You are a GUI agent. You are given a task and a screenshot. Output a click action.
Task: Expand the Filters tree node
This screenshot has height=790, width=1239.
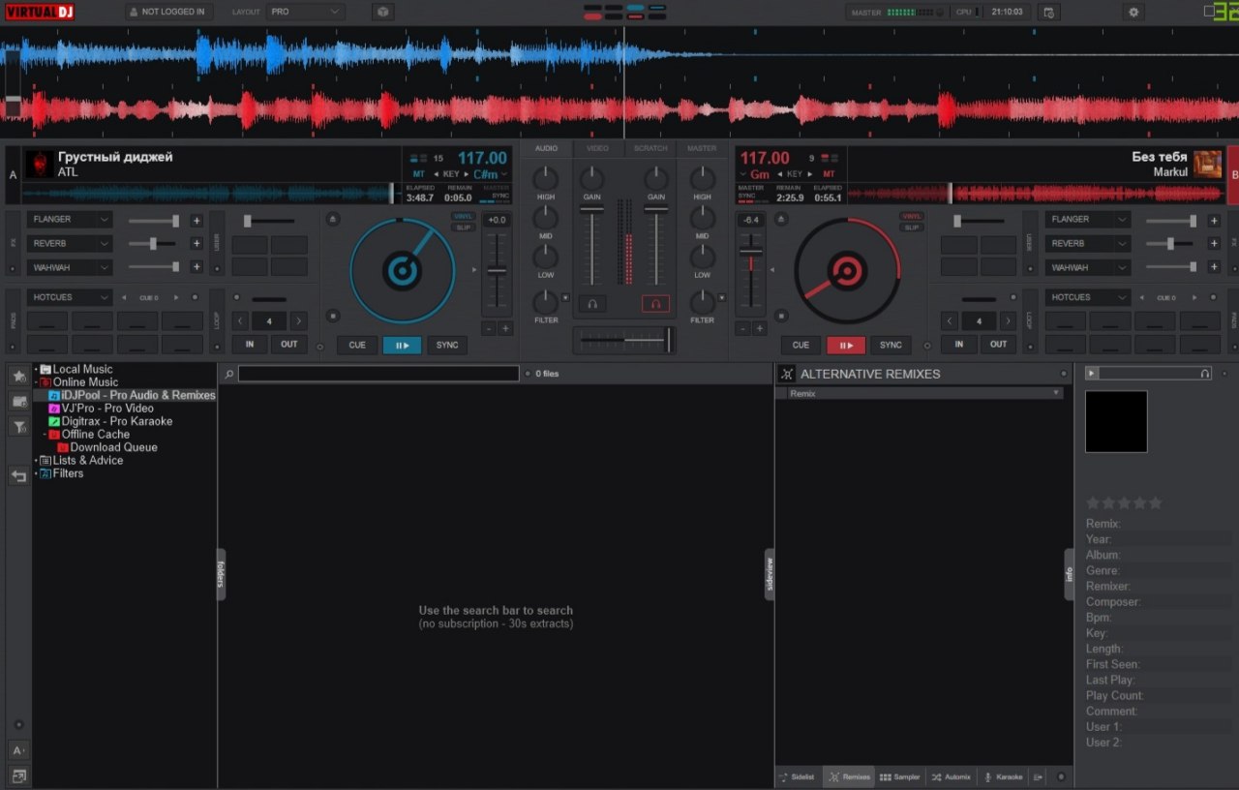[37, 473]
